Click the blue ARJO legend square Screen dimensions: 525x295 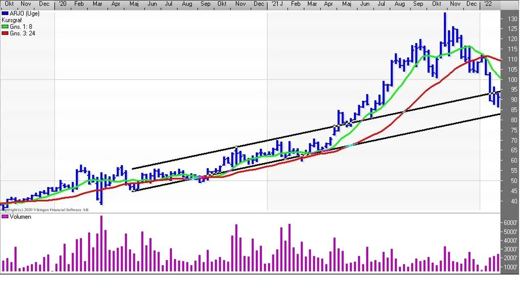[x=5, y=13]
